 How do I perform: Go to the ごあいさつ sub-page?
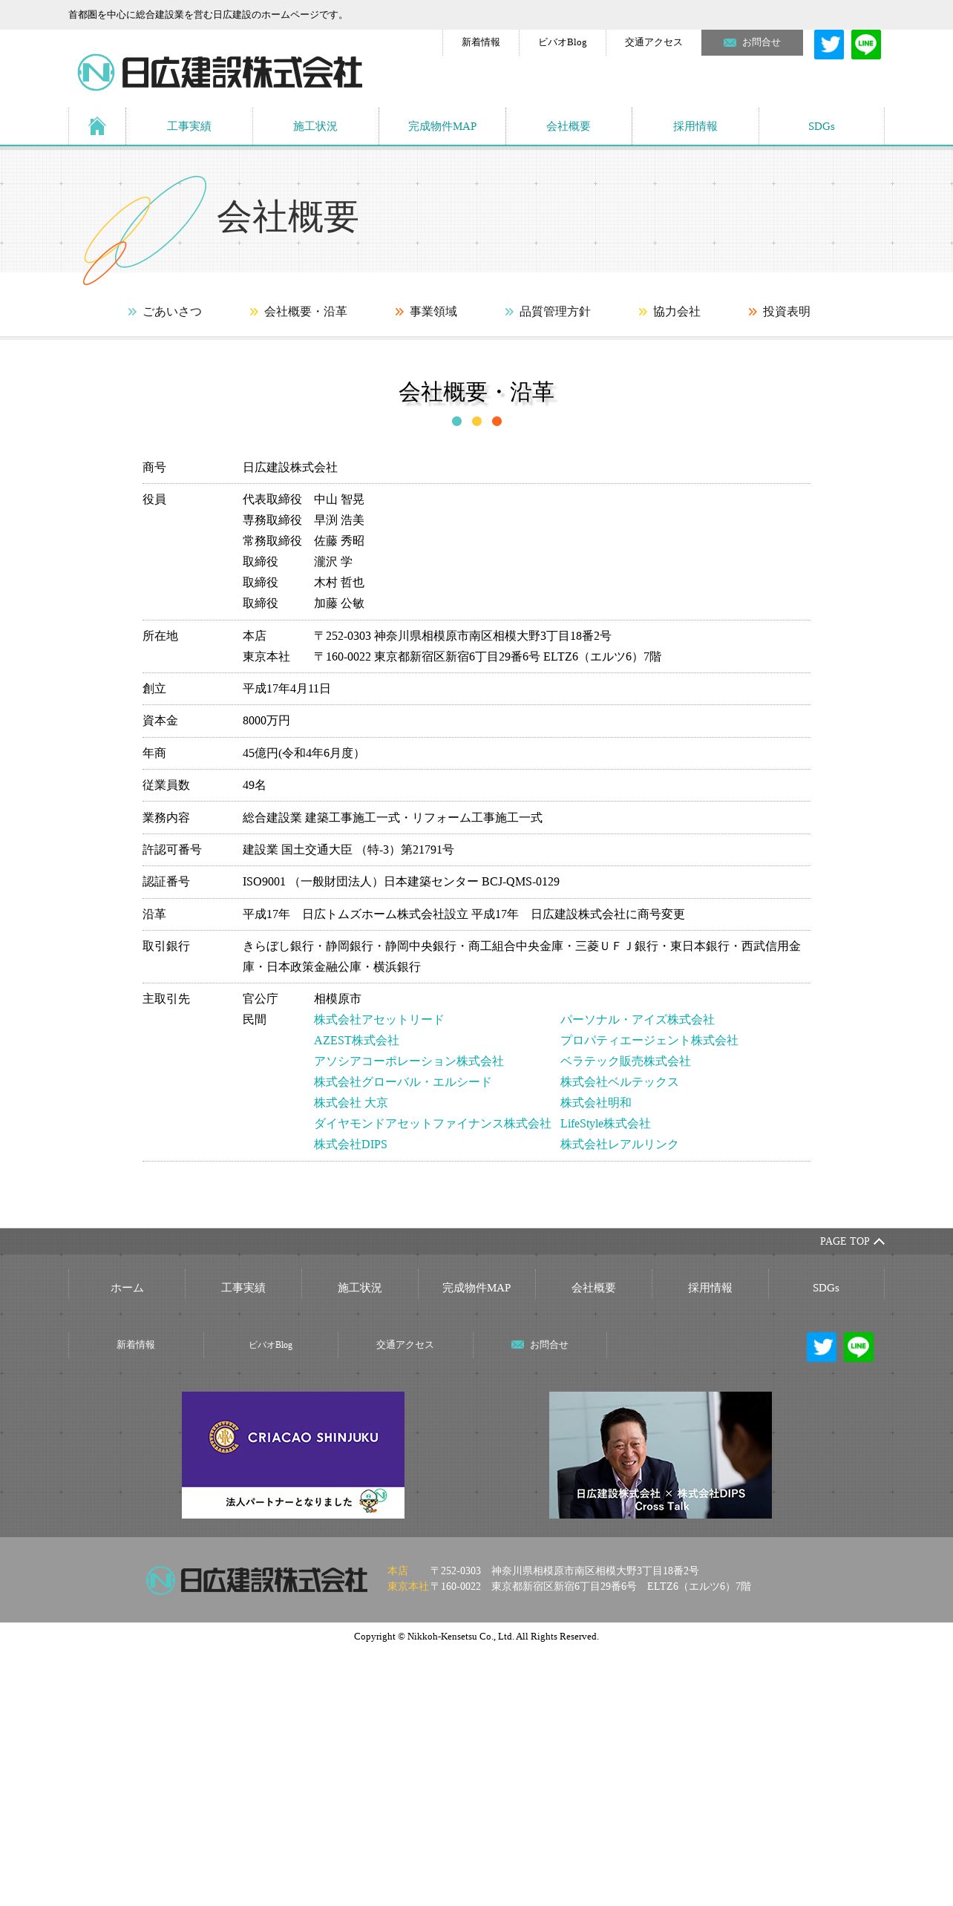pos(165,312)
